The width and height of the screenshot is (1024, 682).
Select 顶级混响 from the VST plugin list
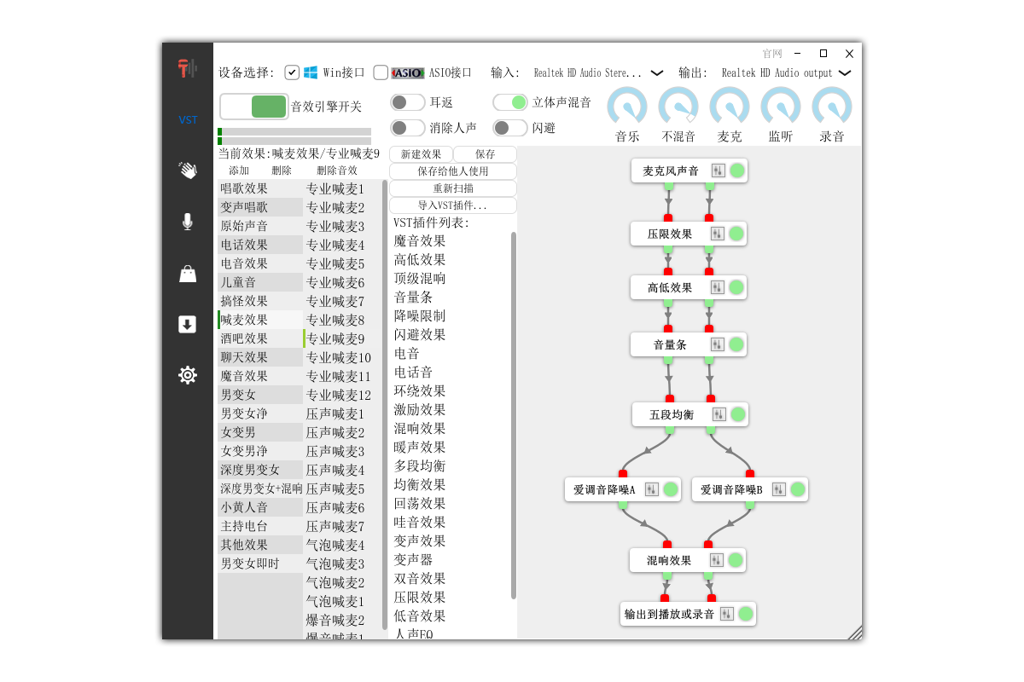(419, 279)
